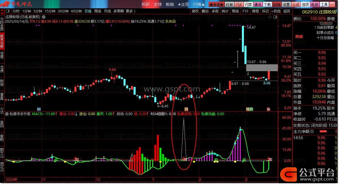Open the 板指 menu

tap(170, 4)
